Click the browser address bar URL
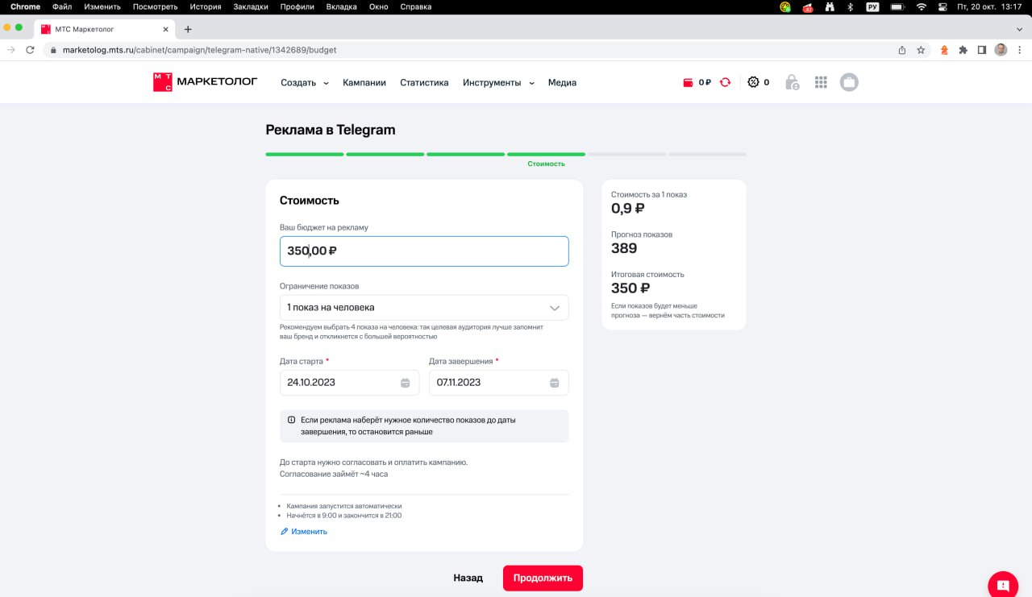 199,50
